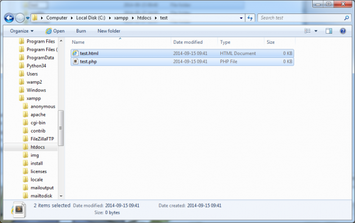Image resolution: width=355 pixels, height=223 pixels.
Task: Expand arrow after htdocs breadcrumb
Action: point(156,18)
